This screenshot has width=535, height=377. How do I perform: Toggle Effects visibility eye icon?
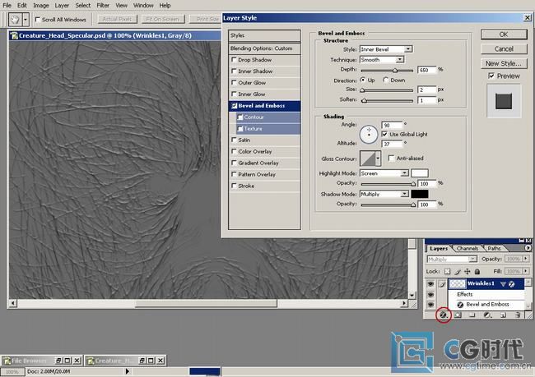[431, 294]
